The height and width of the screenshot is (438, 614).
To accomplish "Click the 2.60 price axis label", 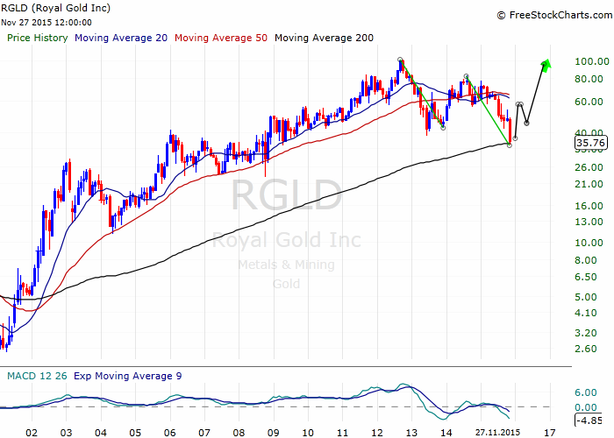I will click(586, 349).
